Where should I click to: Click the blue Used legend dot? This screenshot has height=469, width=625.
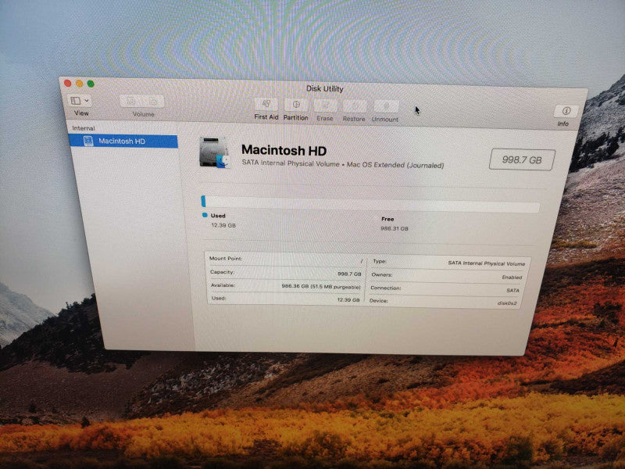click(205, 215)
